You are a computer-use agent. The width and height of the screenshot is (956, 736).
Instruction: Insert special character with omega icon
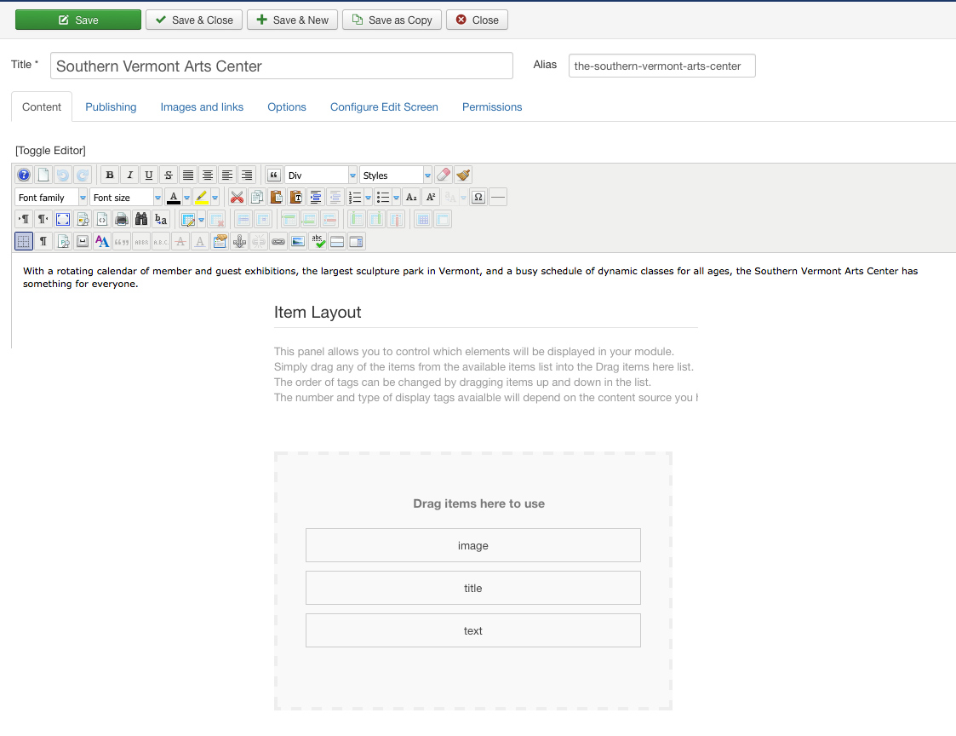coord(478,197)
